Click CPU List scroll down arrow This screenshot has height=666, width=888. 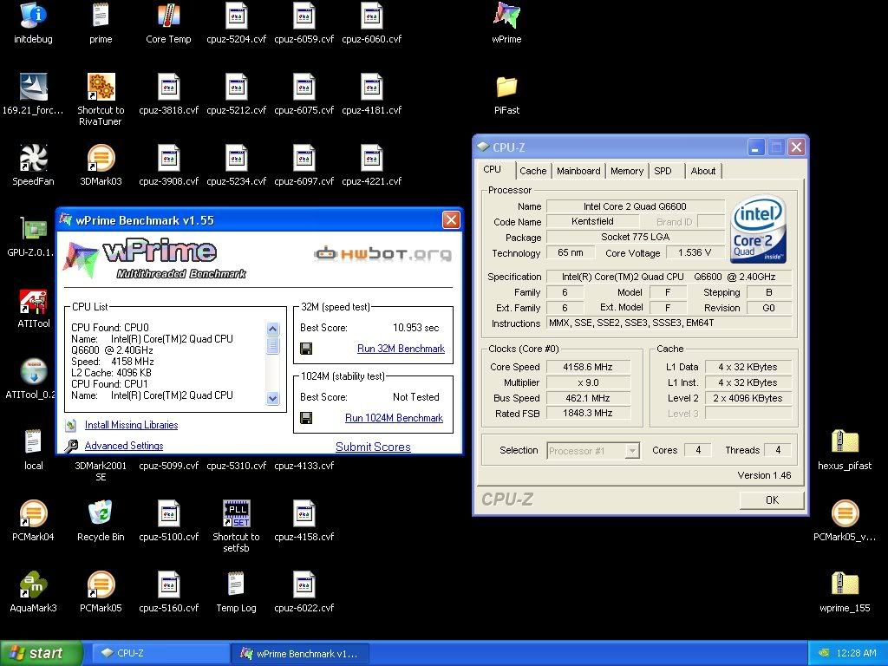point(273,398)
